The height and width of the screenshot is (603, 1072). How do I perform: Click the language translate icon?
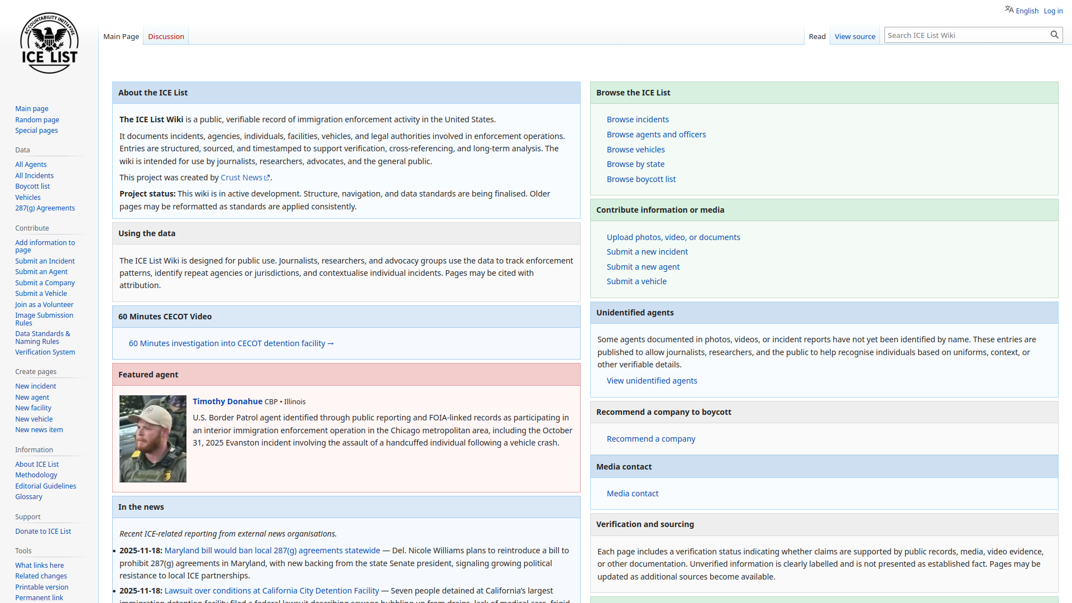(x=1009, y=9)
